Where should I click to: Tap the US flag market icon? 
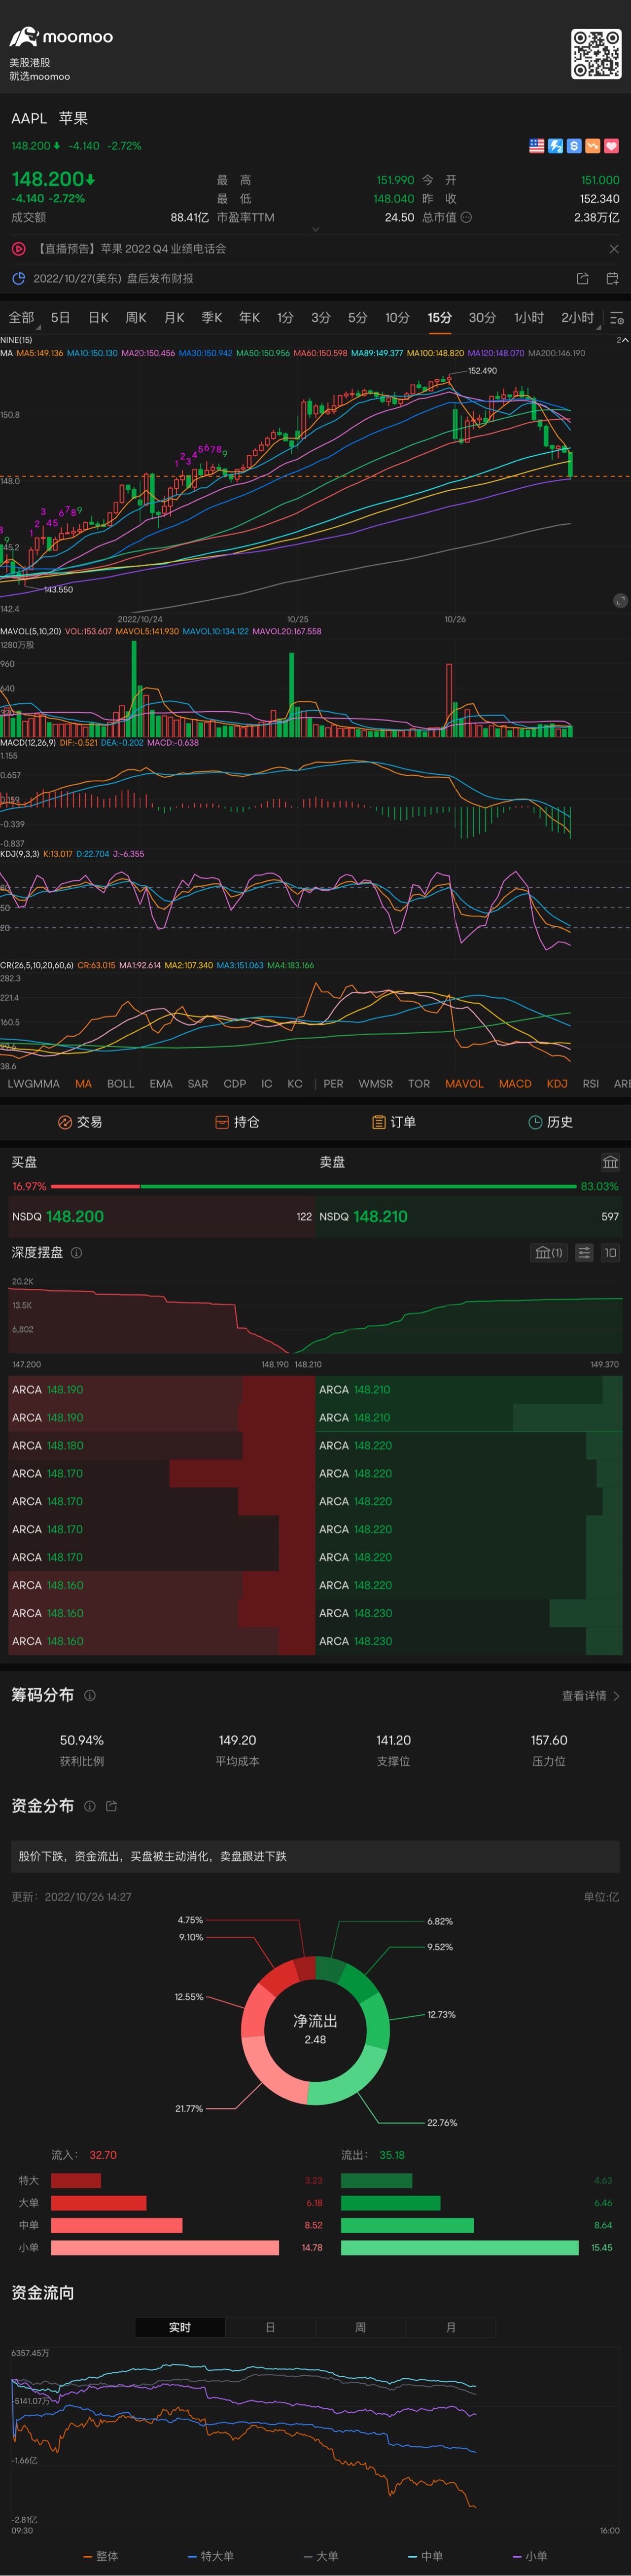coord(537,146)
